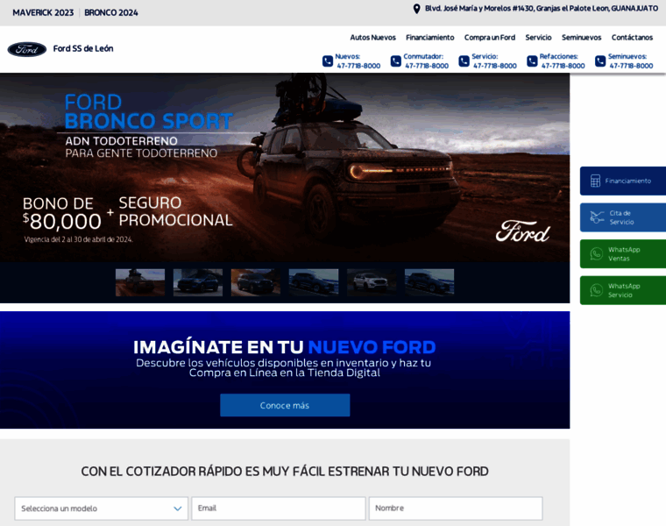666x526 pixels.
Task: Click the WhatsApp Servicio button label
Action: point(624,290)
